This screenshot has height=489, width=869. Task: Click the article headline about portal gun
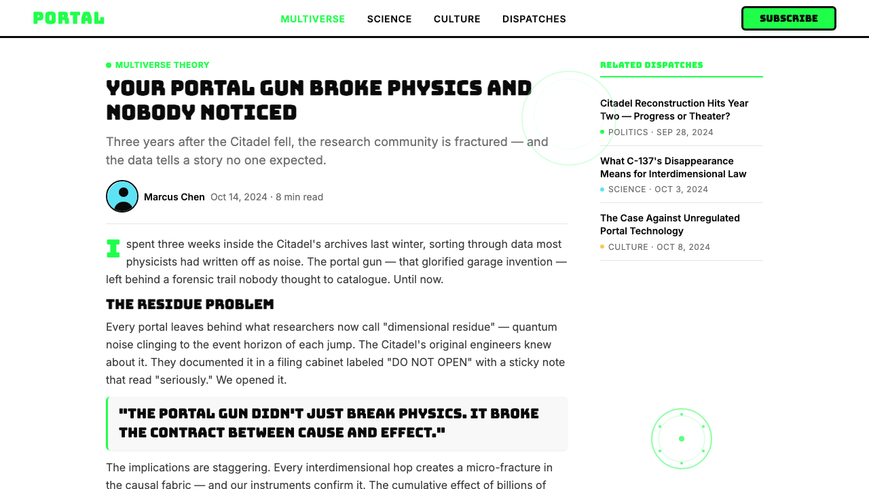point(319,100)
